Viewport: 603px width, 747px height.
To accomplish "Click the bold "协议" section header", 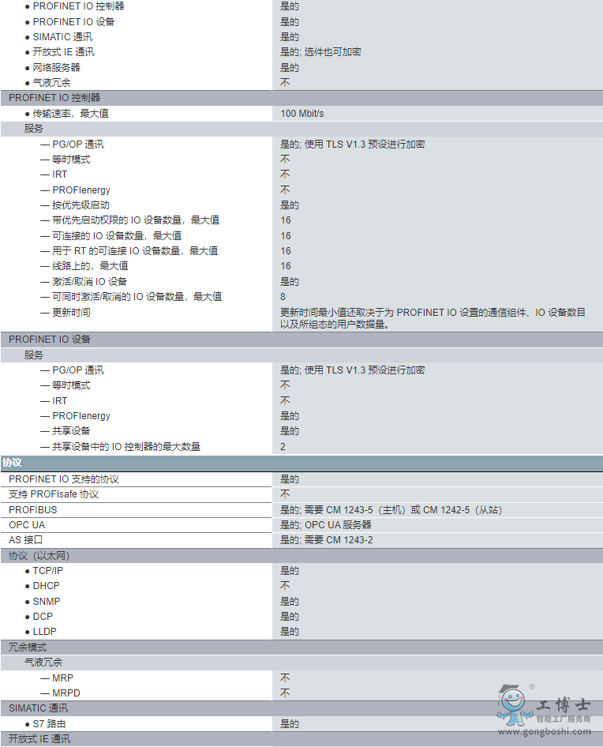I will point(12,463).
